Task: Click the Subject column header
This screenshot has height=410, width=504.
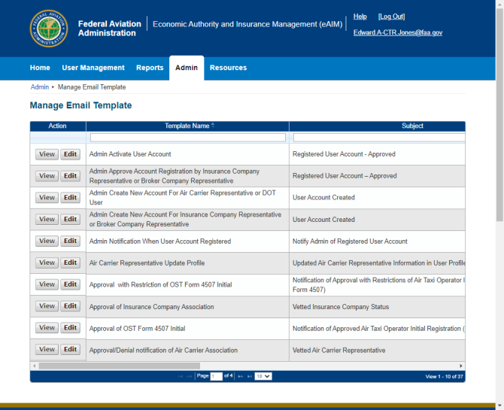Action: 378,126
